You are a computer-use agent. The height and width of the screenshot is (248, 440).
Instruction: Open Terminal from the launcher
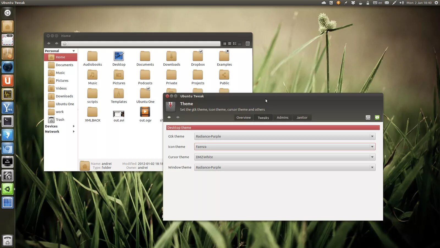tap(7, 121)
